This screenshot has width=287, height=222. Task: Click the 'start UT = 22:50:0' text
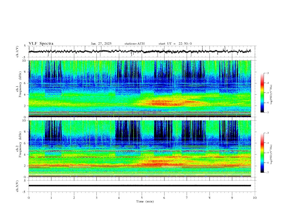pyautogui.click(x=175, y=44)
